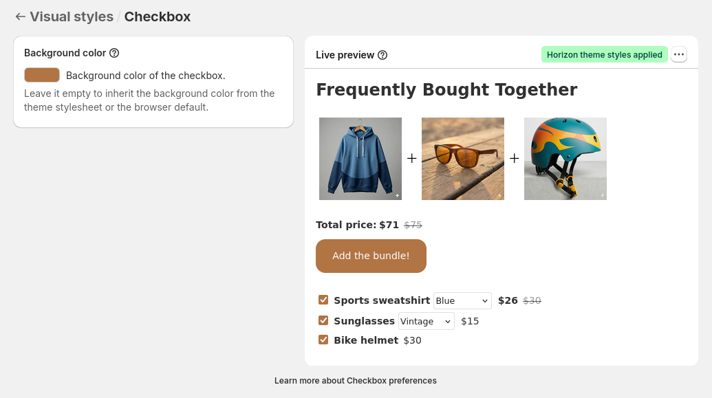Toggle the Bike helmet checkbox
The width and height of the screenshot is (712, 398).
pyautogui.click(x=323, y=340)
